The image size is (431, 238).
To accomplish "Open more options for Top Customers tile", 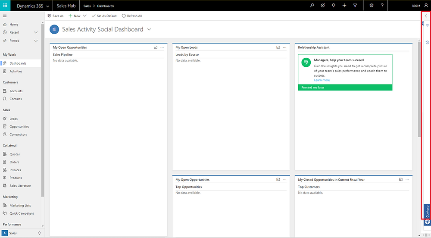I will coord(407,180).
